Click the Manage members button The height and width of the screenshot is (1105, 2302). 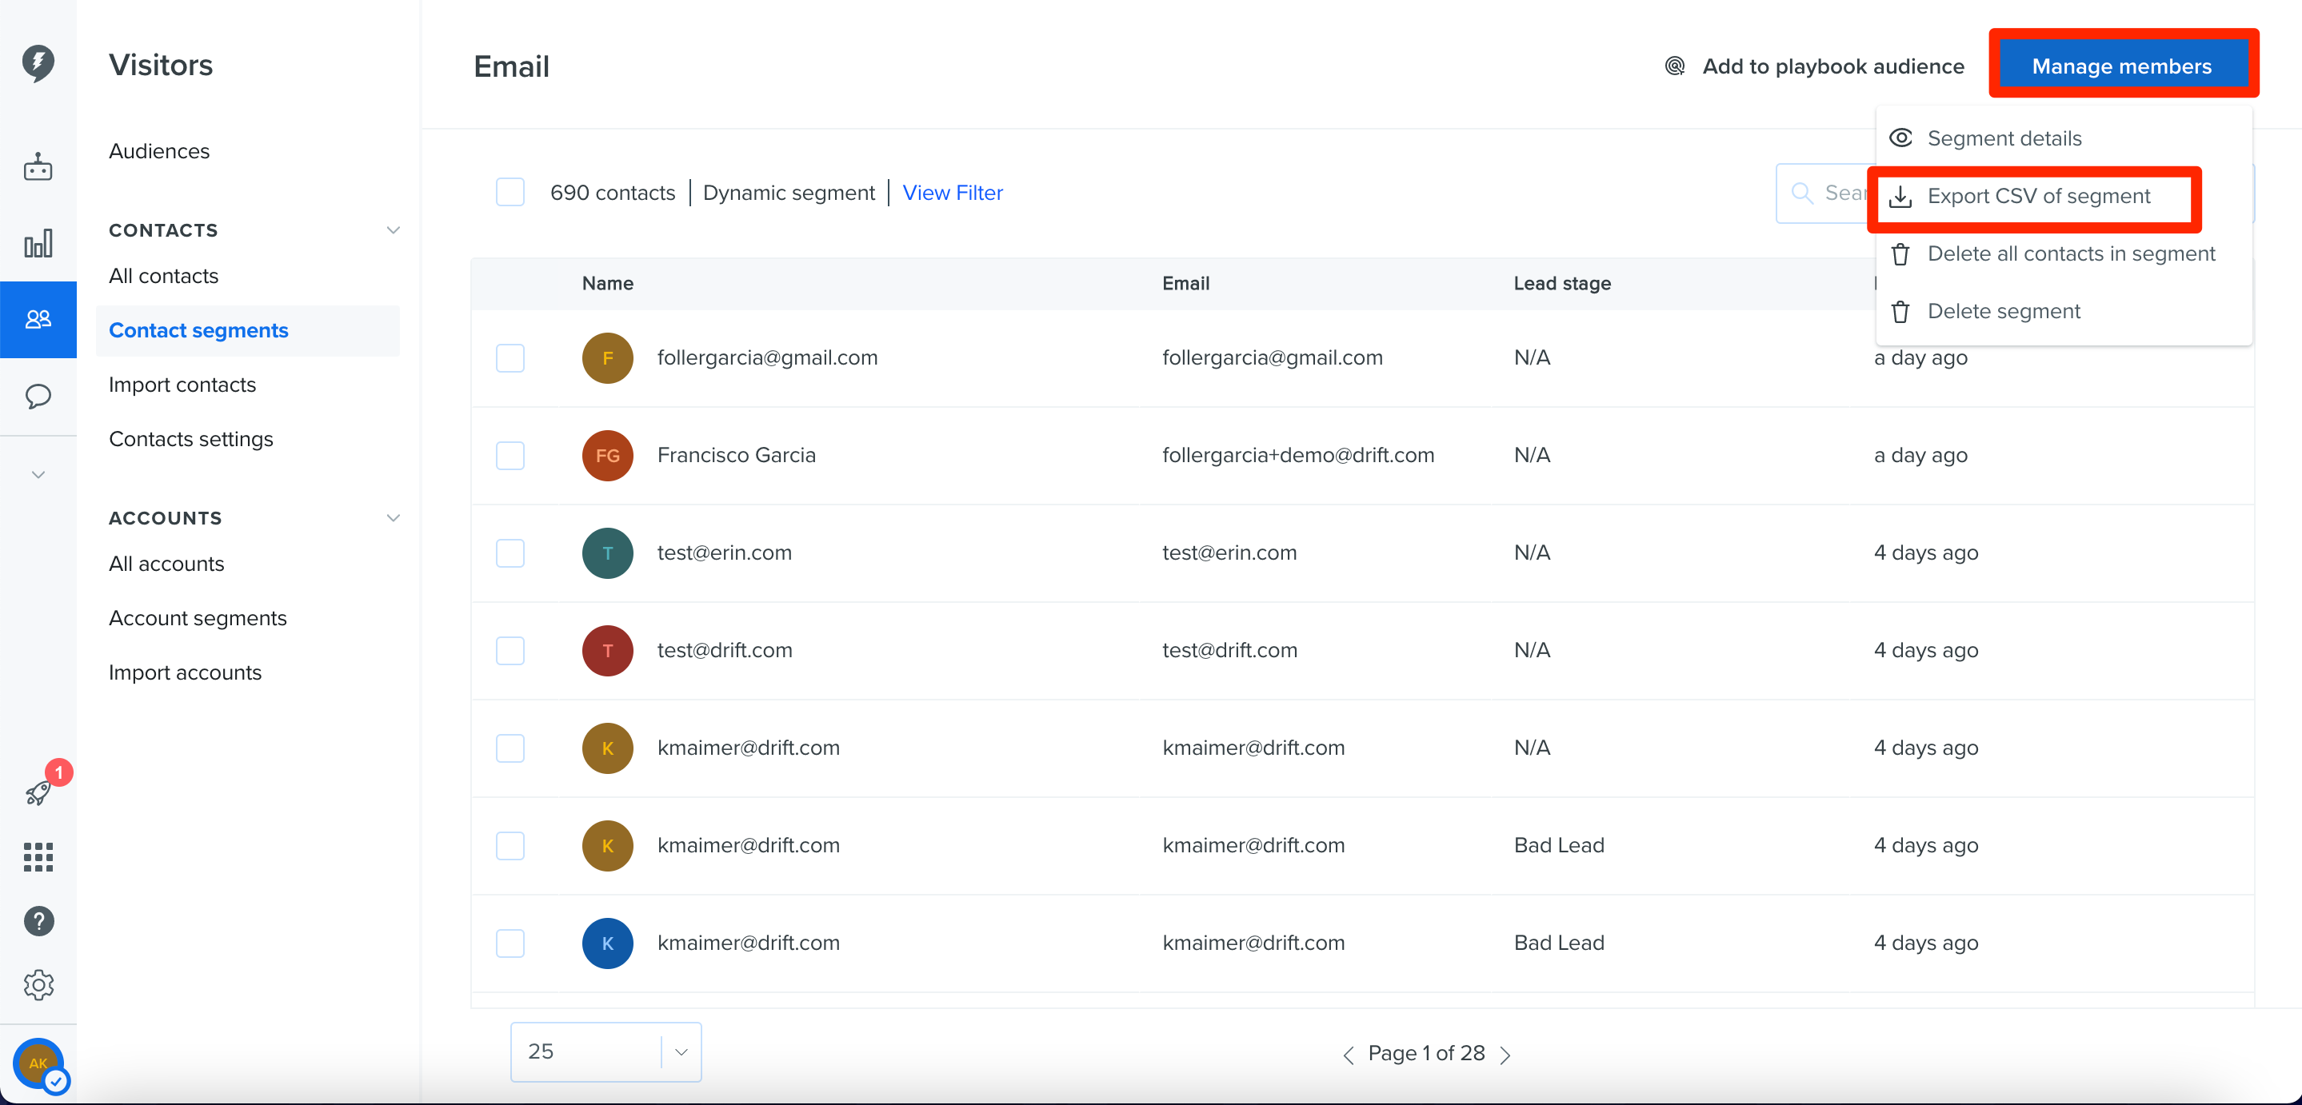(x=2121, y=66)
